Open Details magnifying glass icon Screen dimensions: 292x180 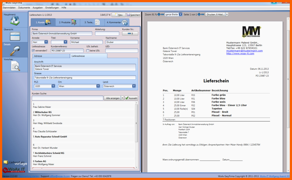coord(15,51)
